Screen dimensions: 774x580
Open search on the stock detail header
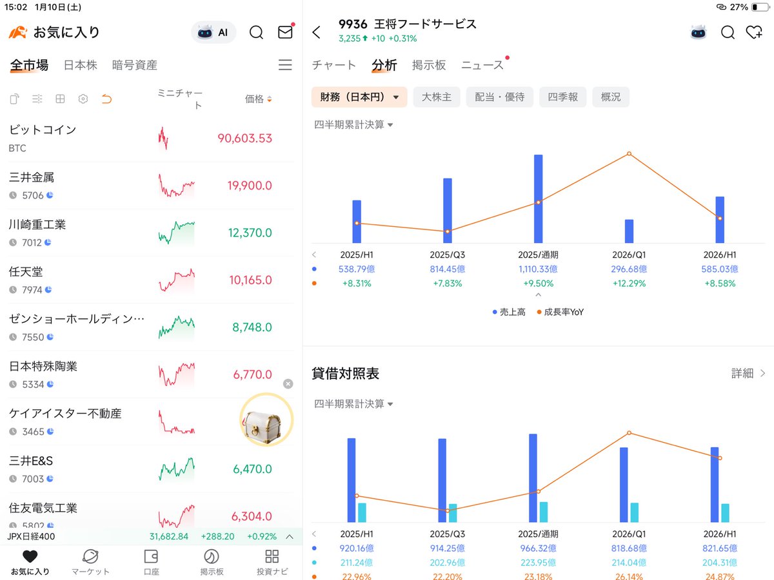(x=728, y=32)
